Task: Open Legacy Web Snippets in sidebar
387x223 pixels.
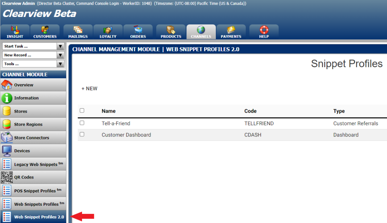Action: tap(36, 164)
